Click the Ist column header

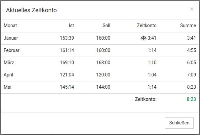point(71,25)
